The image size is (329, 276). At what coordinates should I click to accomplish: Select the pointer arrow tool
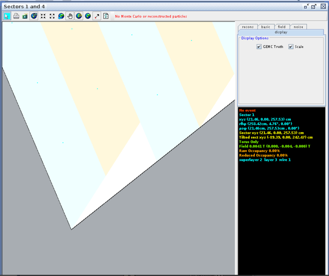7,16
